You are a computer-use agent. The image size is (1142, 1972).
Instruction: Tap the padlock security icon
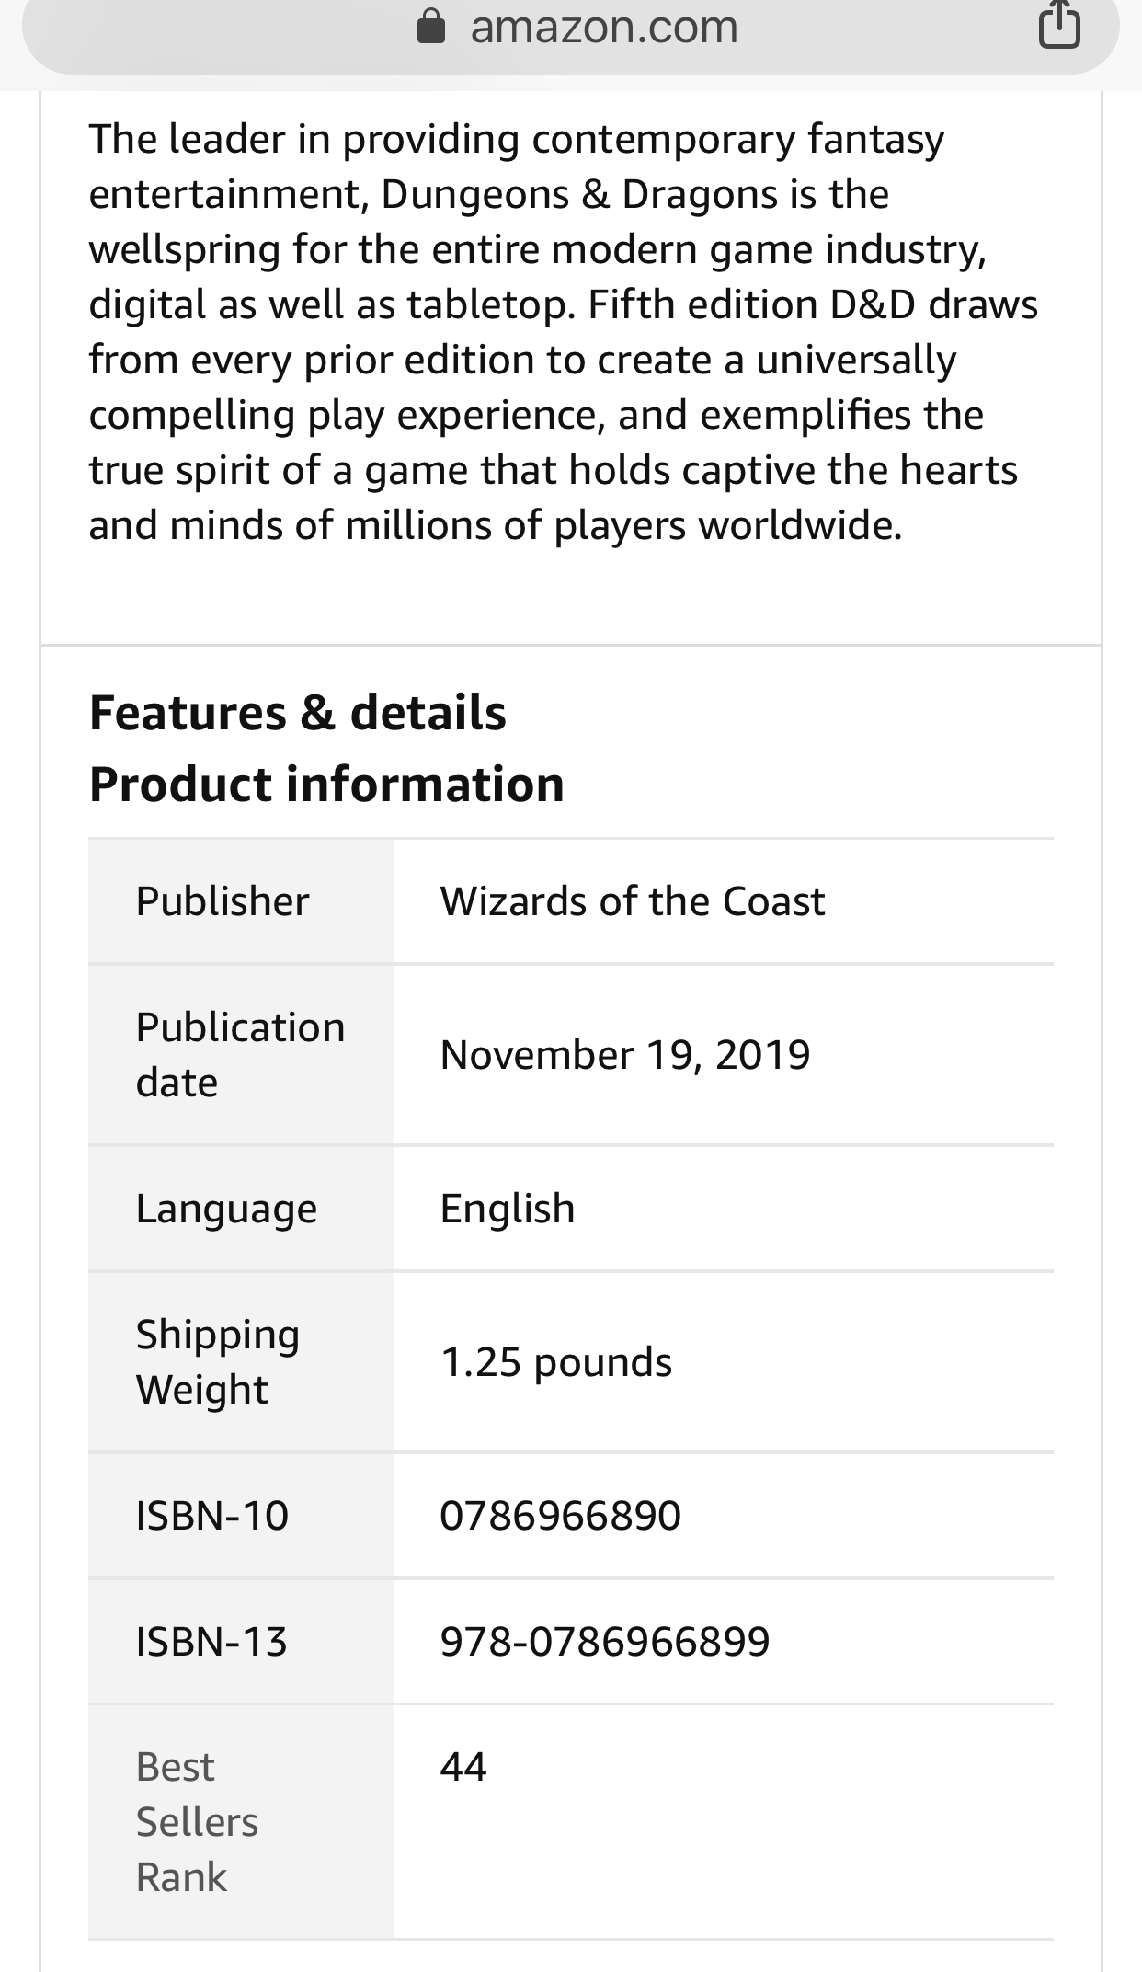[x=431, y=29]
